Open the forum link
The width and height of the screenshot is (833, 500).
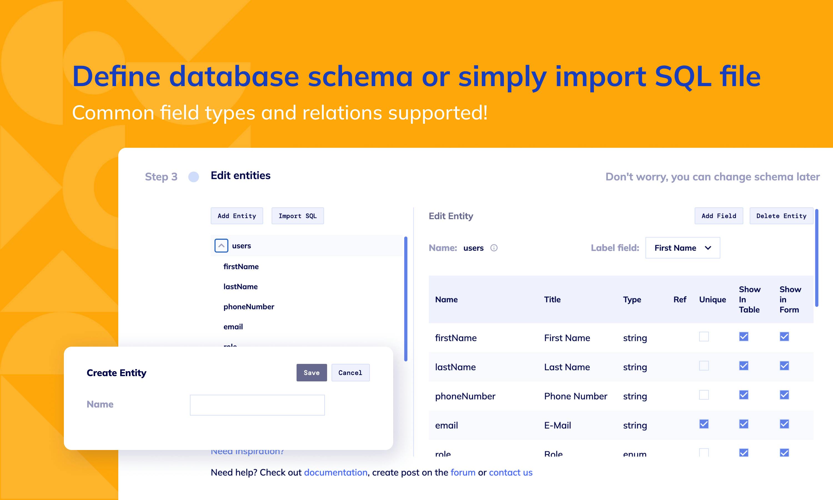pos(463,472)
